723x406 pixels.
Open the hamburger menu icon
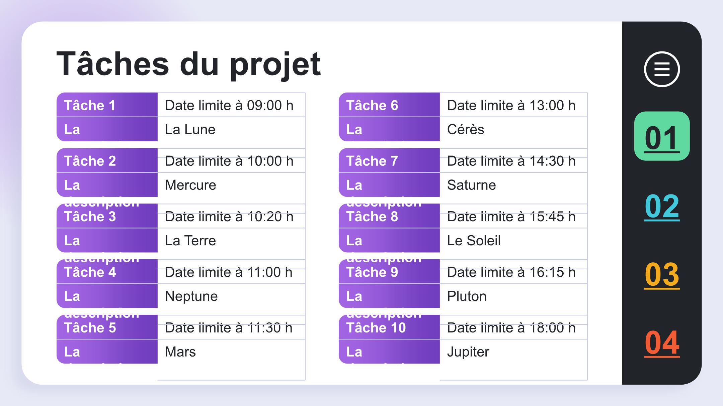pyautogui.click(x=662, y=69)
